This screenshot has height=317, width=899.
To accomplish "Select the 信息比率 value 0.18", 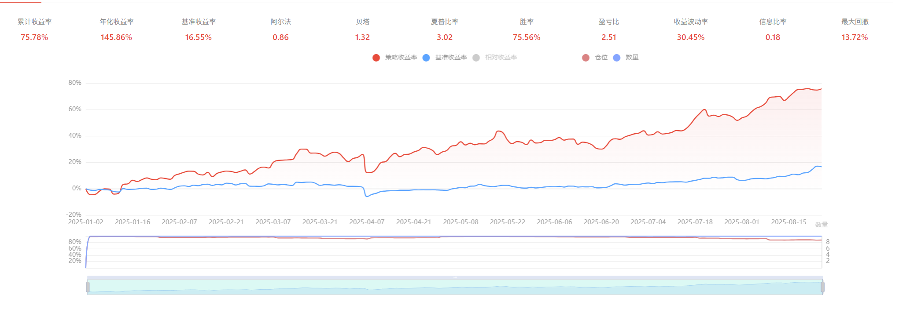I will coord(773,37).
